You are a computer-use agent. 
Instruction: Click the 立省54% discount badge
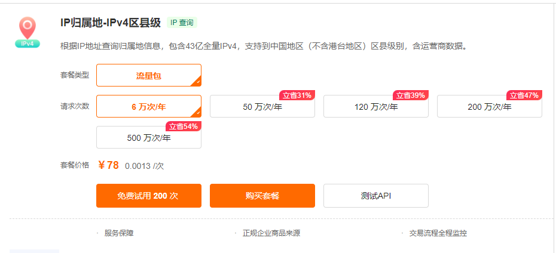coord(184,126)
